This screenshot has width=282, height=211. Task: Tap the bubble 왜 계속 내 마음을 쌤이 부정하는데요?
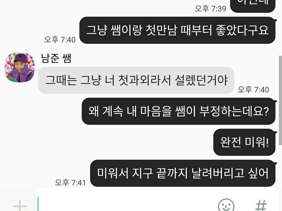[x=179, y=111]
